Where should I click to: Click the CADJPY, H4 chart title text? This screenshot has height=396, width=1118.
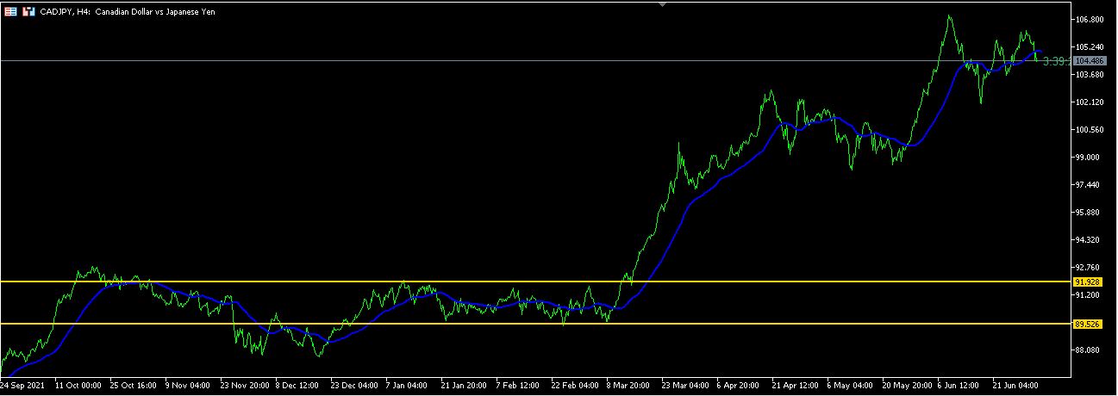(x=127, y=12)
